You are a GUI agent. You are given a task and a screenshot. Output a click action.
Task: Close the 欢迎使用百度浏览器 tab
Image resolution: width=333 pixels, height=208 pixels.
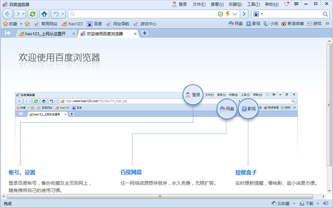[x=135, y=34]
